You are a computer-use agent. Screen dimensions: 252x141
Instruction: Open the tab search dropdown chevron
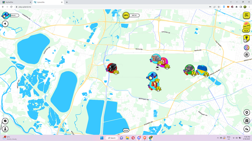point(231,2)
